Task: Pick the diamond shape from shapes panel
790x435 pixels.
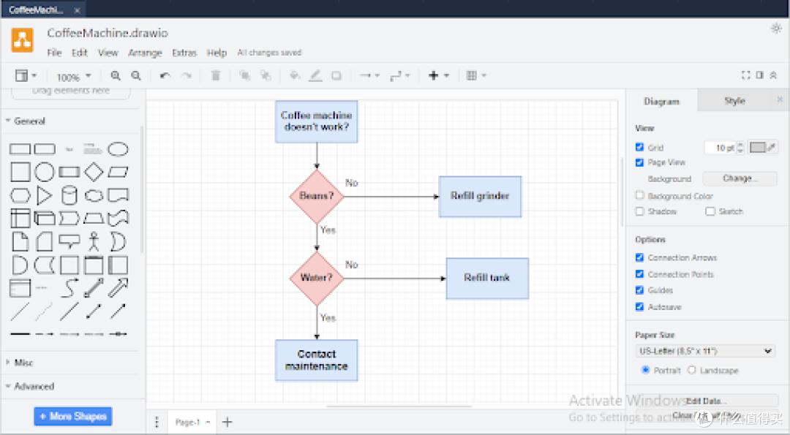Action: point(94,173)
